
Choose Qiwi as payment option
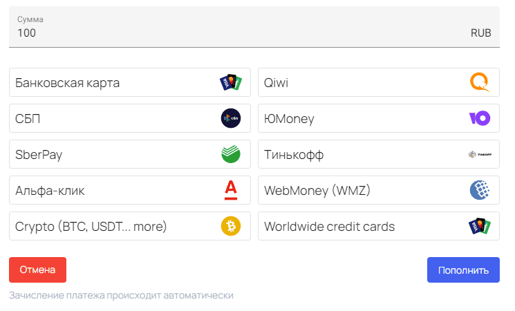[379, 82]
